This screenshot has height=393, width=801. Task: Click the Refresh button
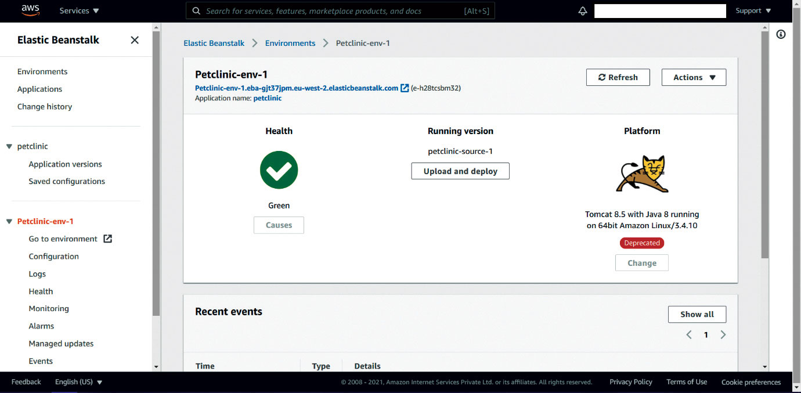click(x=618, y=77)
